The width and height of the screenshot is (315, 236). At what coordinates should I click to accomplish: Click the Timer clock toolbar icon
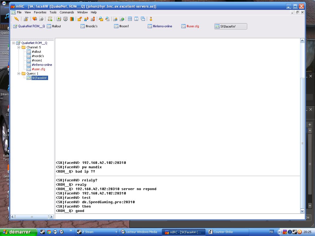(65, 19)
